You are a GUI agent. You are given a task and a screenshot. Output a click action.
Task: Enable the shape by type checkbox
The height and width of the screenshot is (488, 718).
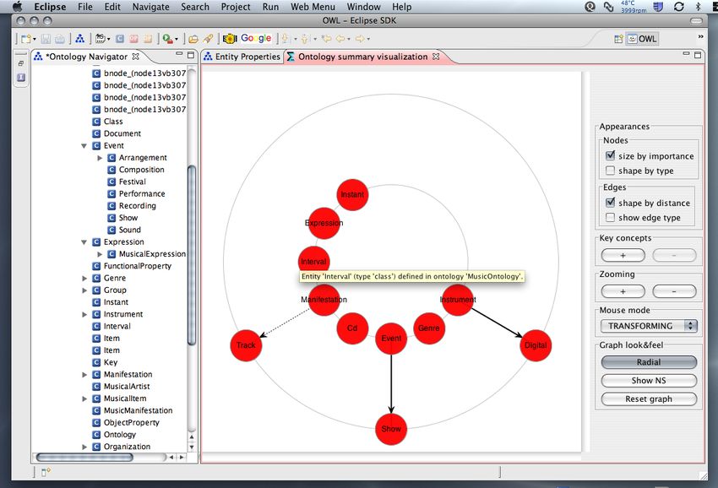[x=610, y=171]
